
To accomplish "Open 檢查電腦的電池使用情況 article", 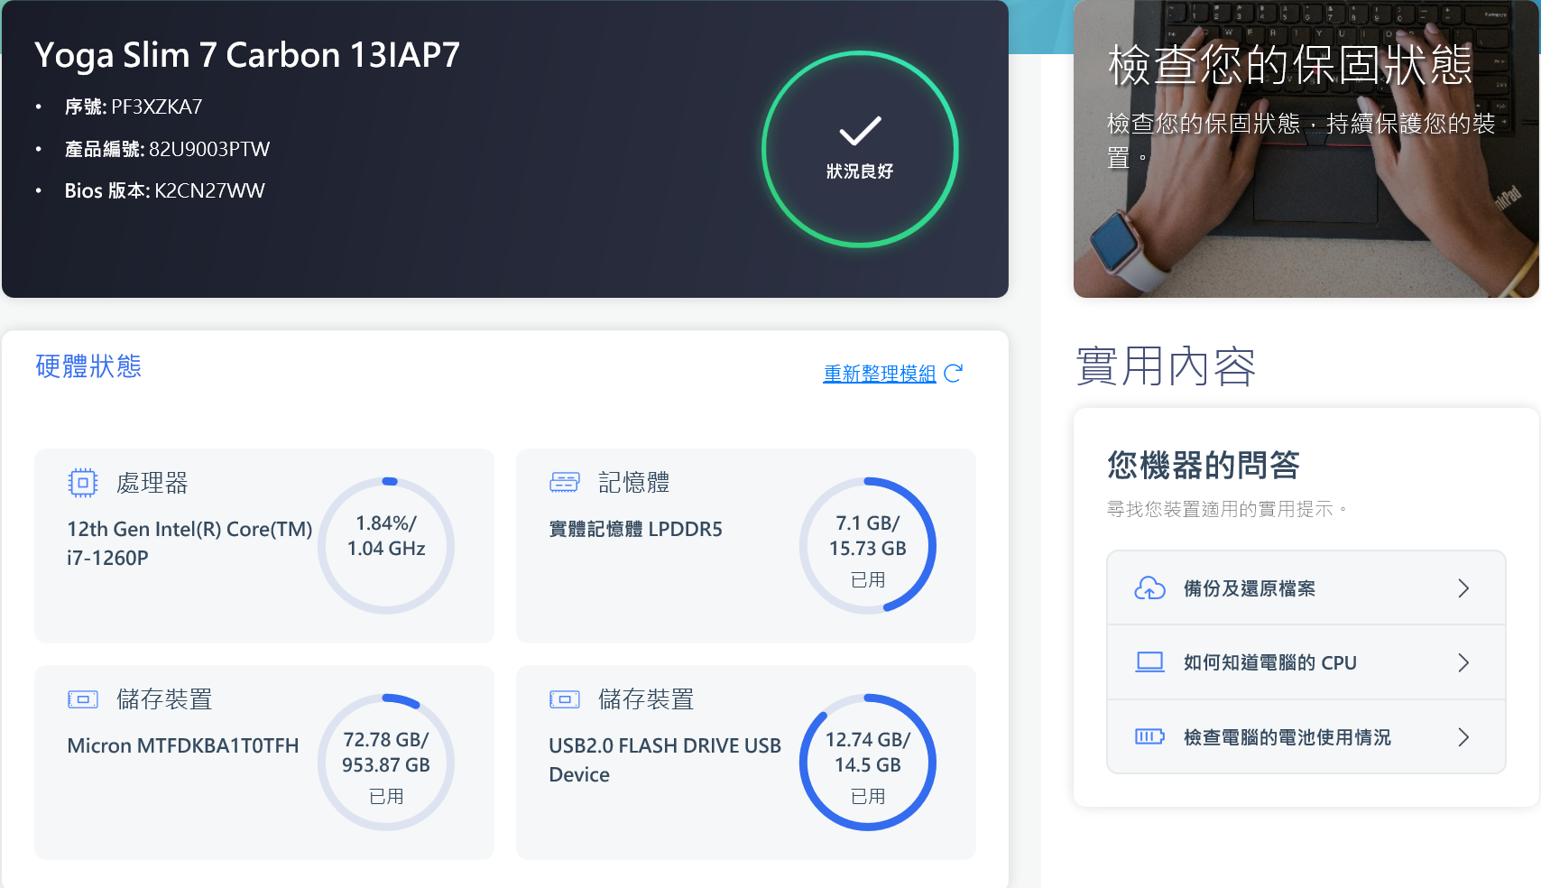I will 1306,736.
